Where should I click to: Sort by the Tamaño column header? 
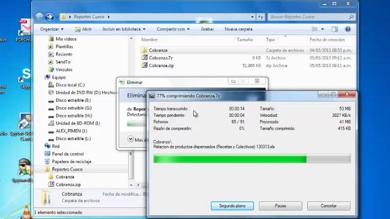245,40
